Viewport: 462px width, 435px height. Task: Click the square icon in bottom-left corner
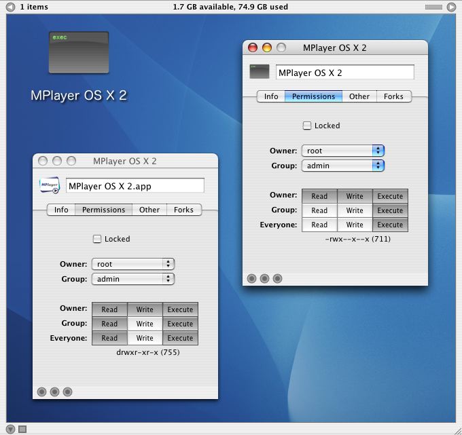click(x=22, y=429)
